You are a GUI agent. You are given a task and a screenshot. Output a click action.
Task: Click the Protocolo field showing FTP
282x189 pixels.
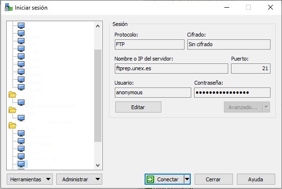(x=149, y=44)
